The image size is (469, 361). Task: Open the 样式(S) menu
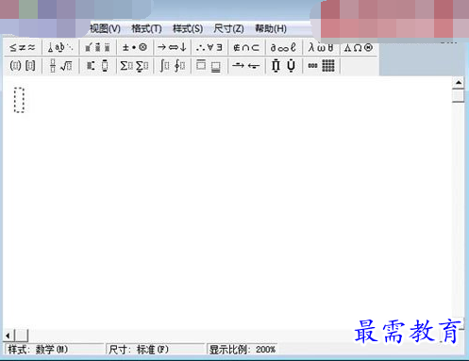[188, 28]
